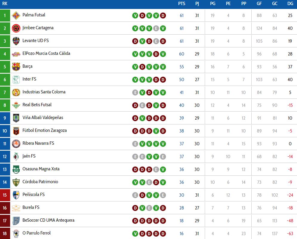Click the Palma Futsal team crest
The height and width of the screenshot is (239, 297).
point(16,16)
